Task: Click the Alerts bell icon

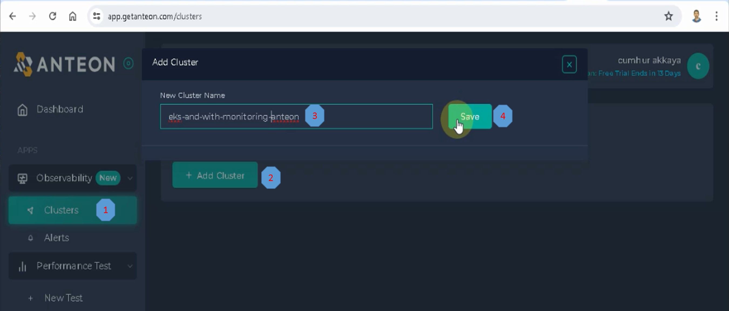Action: click(30, 238)
